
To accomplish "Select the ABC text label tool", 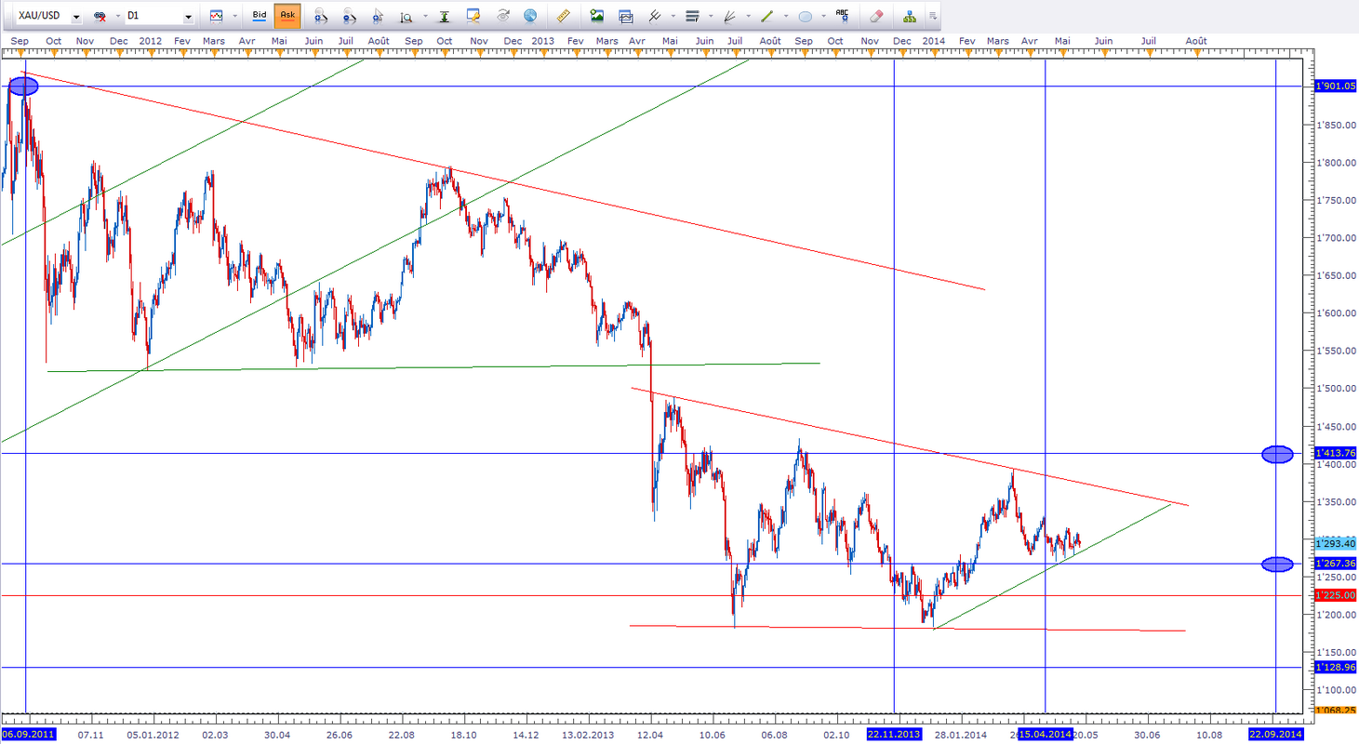I will (843, 16).
